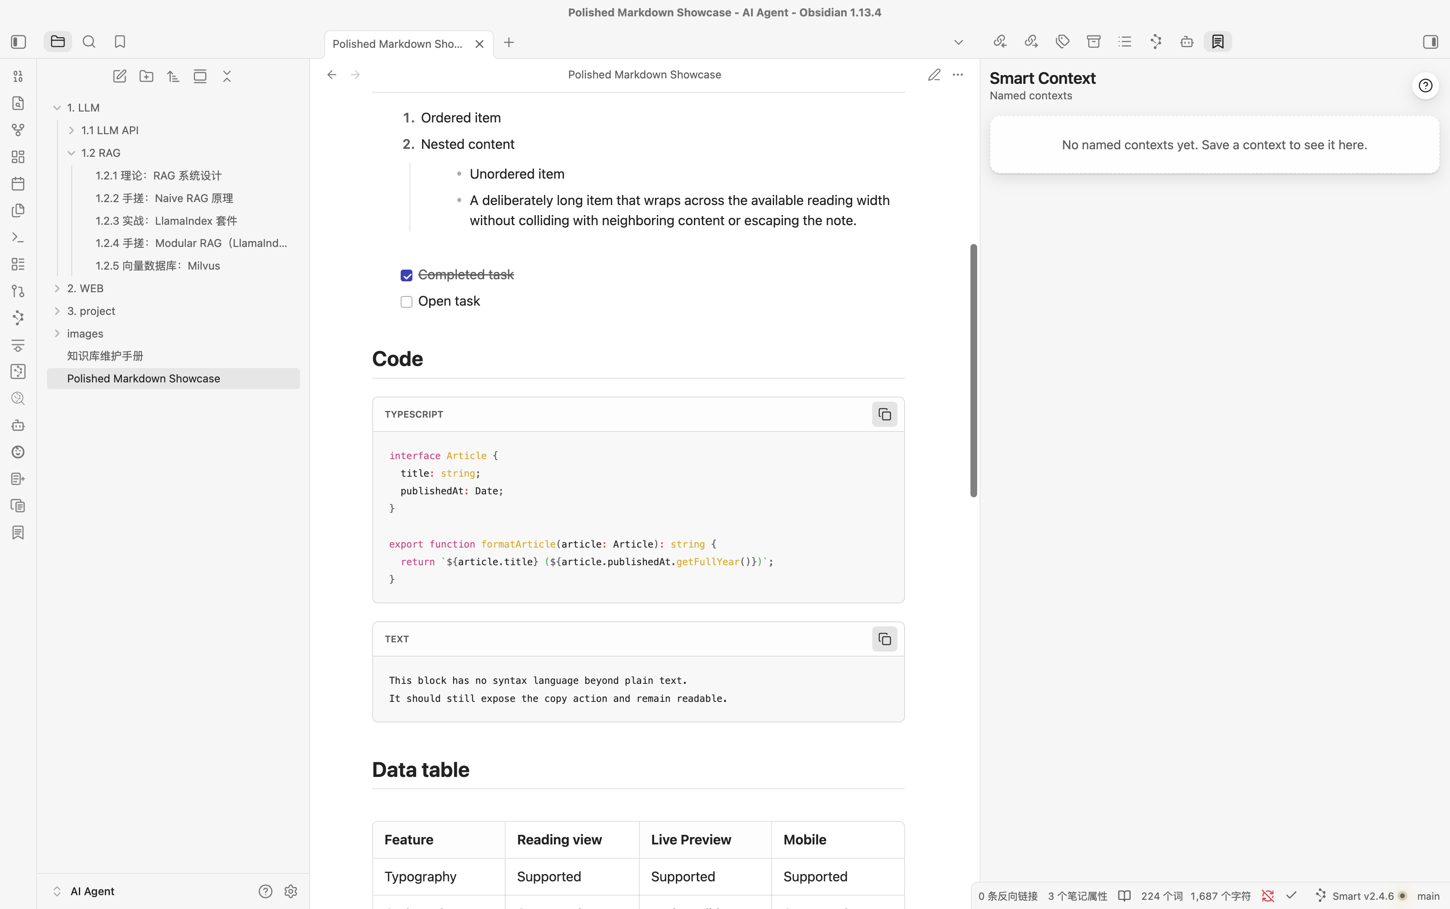Click the sync disabled status icon
This screenshot has width=1450, height=909.
point(1268,896)
